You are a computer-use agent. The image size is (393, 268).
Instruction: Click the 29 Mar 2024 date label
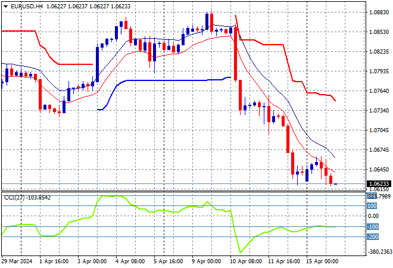pos(17,261)
